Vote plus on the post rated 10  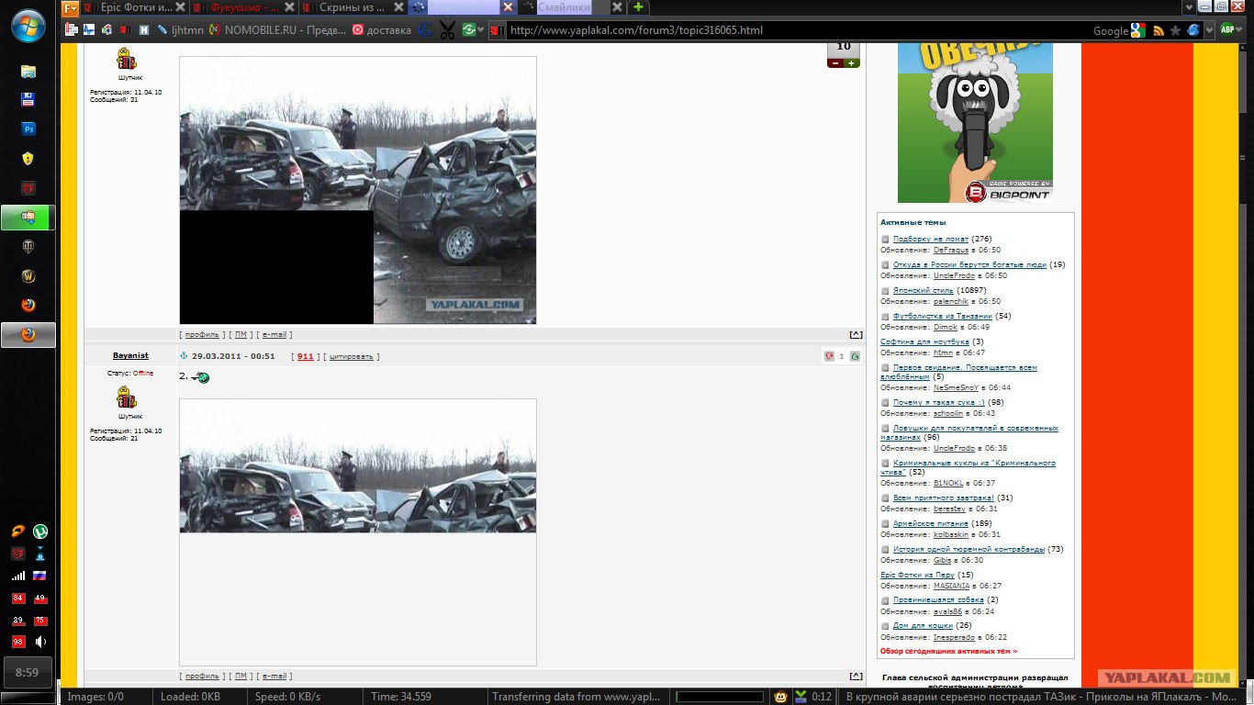click(852, 63)
